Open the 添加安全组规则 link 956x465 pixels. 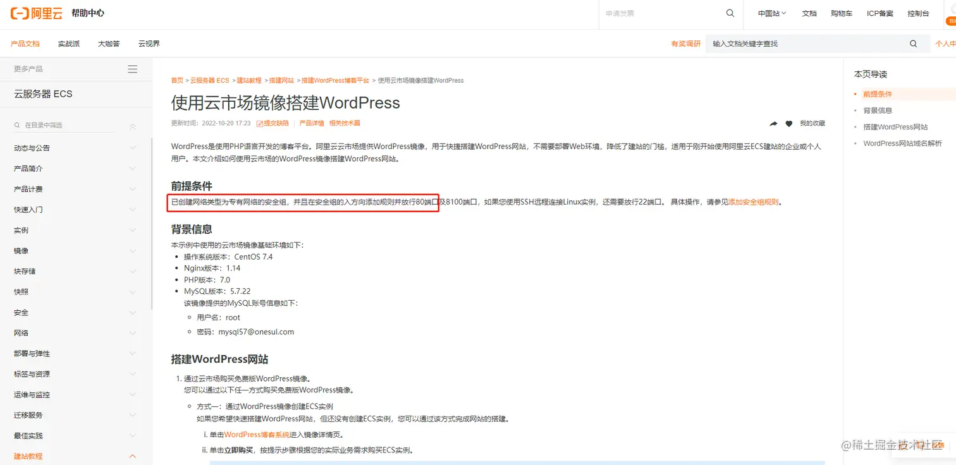(754, 202)
